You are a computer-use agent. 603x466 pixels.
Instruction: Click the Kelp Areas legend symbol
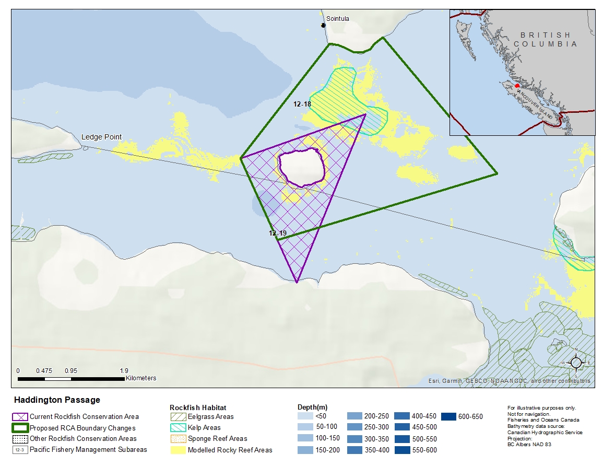tap(178, 428)
